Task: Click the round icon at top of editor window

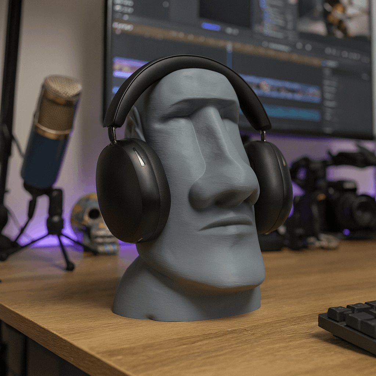Action: (x=166, y=4)
